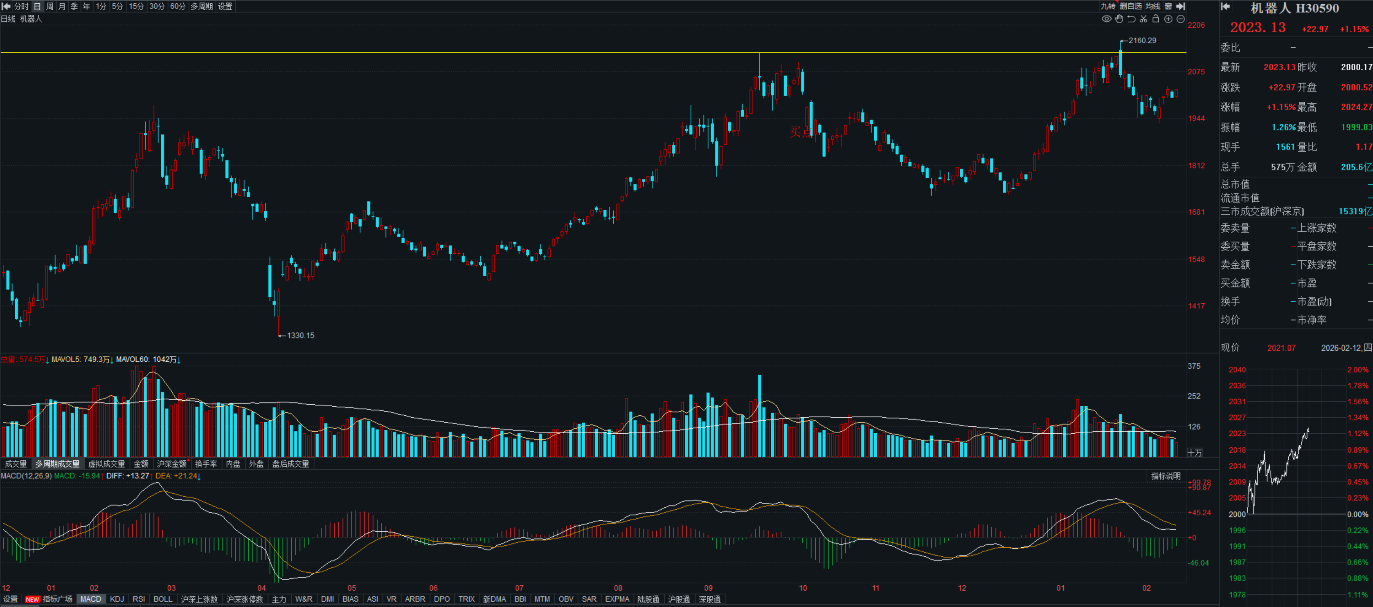
Task: Select the KDJ indicator tab
Action: 117,599
